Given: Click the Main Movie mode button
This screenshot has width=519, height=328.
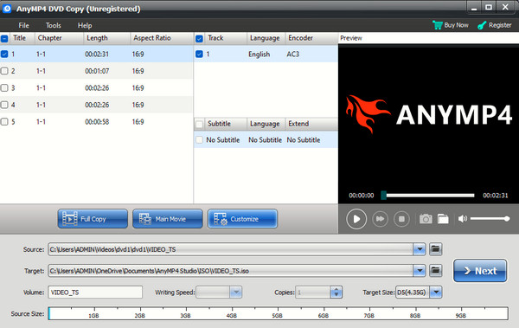Looking at the screenshot, I should tap(168, 219).
